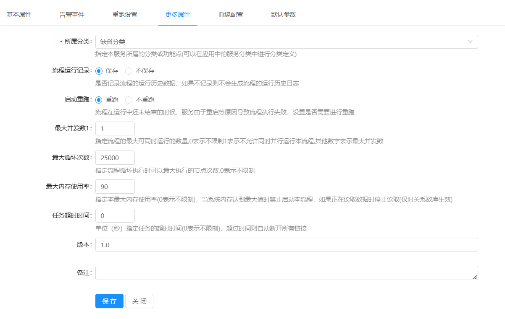Click the 最大内存使用率 label
Viewport: 505px width, 319px height.
tap(69, 187)
